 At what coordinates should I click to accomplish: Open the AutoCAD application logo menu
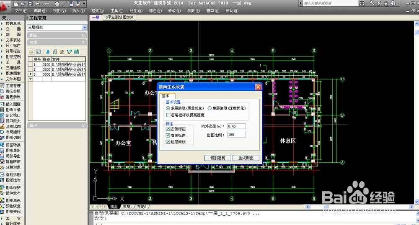4,6
